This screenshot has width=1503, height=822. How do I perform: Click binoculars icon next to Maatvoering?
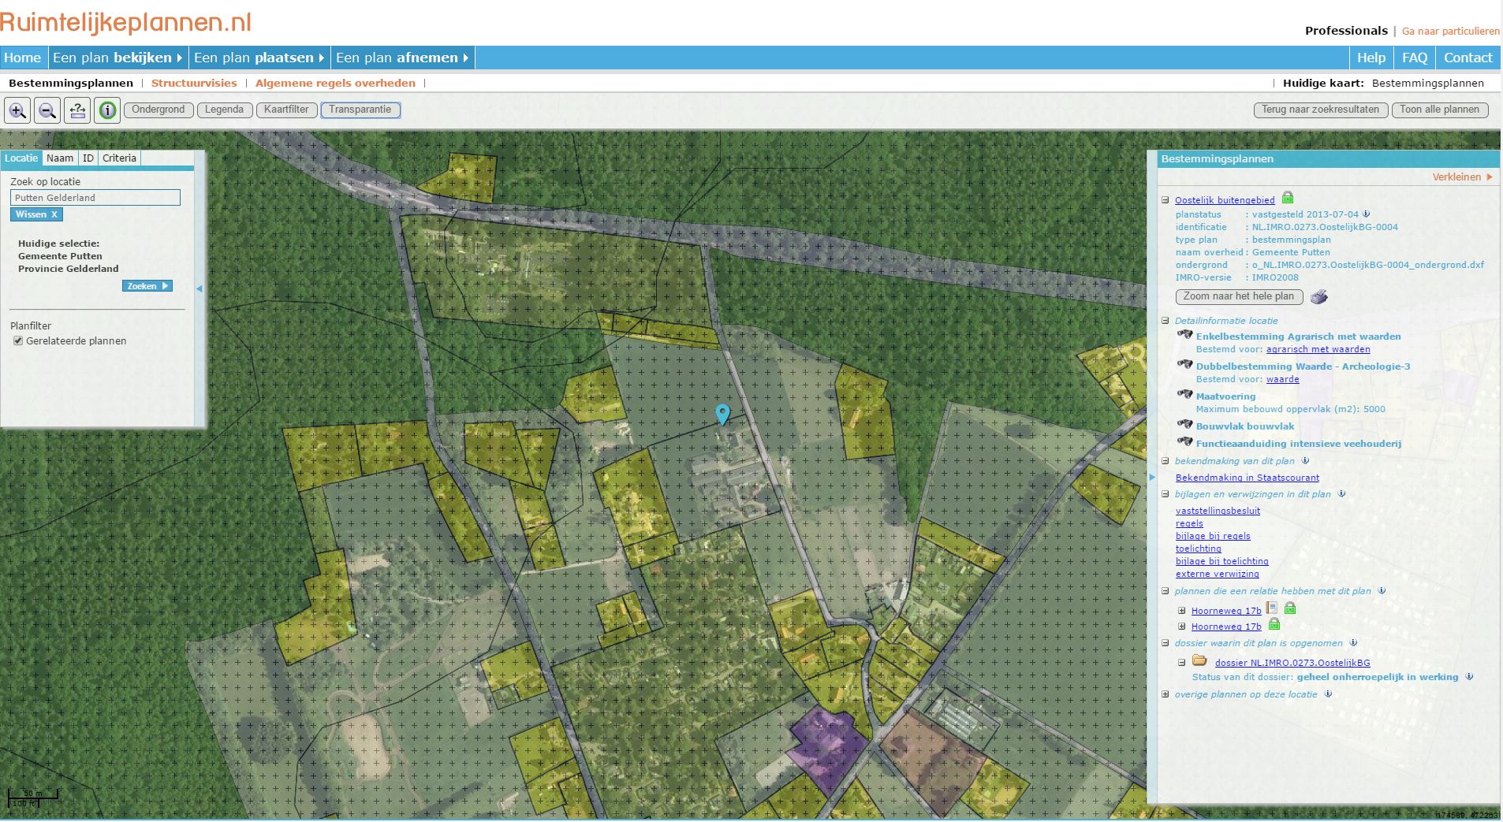tap(1184, 395)
